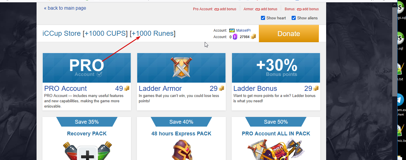Screen dimensions: 406x160
Task: Click the coins icon next to Ladder Armor price
Action: point(221,88)
